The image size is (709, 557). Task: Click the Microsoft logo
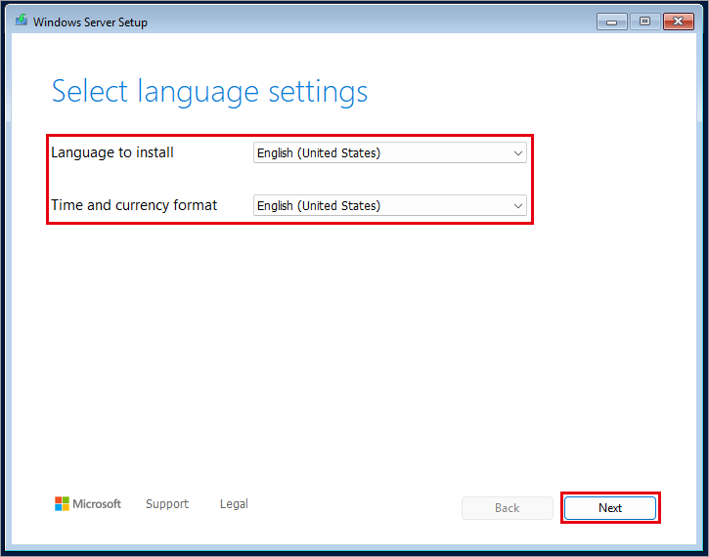[88, 503]
